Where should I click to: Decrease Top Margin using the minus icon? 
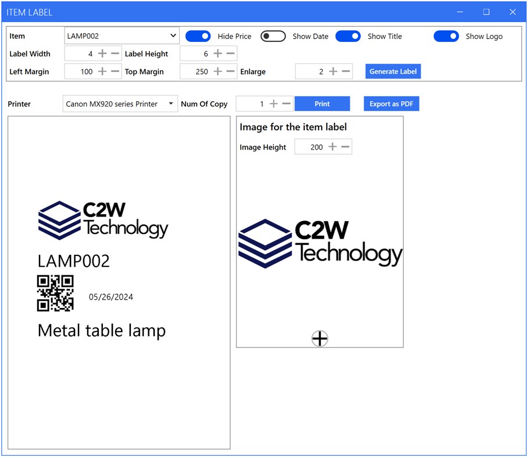229,72
